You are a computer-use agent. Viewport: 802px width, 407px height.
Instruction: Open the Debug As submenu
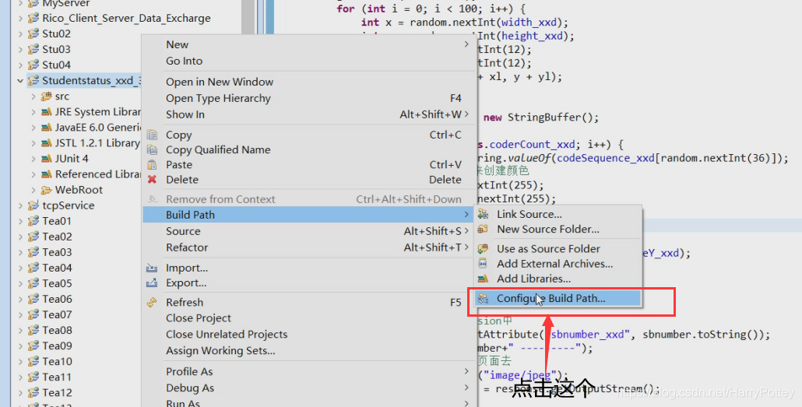point(308,388)
